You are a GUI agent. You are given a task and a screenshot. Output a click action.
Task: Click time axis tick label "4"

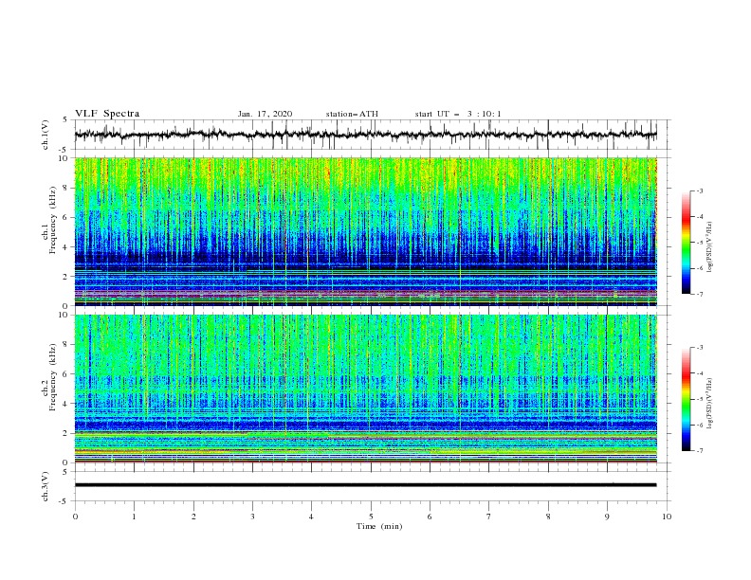click(311, 517)
